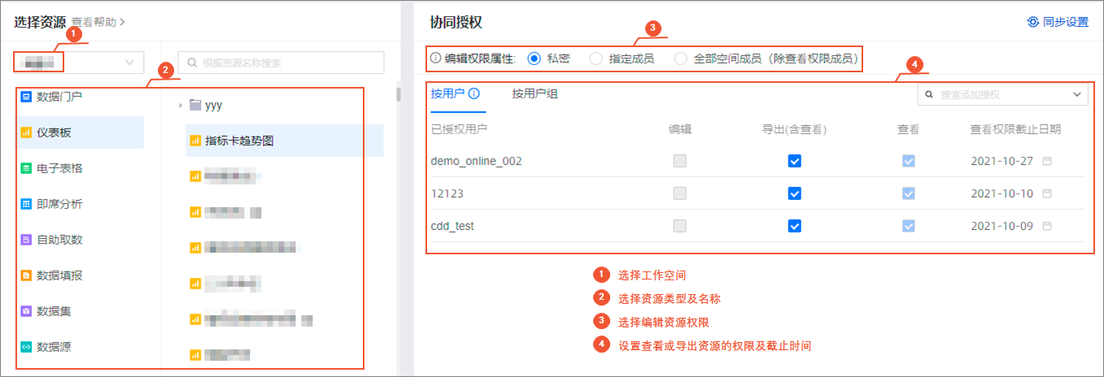The width and height of the screenshot is (1104, 377).
Task: Open the 搜索添加授权 dropdown arrow
Action: (1078, 94)
